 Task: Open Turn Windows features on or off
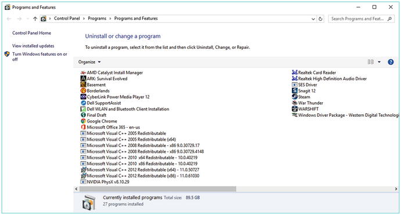point(40,56)
